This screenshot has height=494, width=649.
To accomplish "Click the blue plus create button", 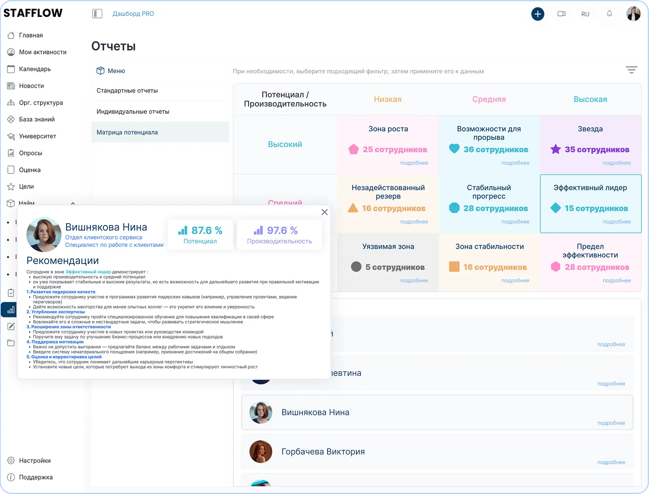I will click(538, 14).
